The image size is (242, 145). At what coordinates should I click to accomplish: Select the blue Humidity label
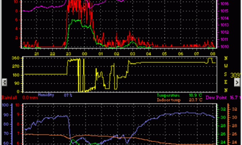tap(46, 95)
